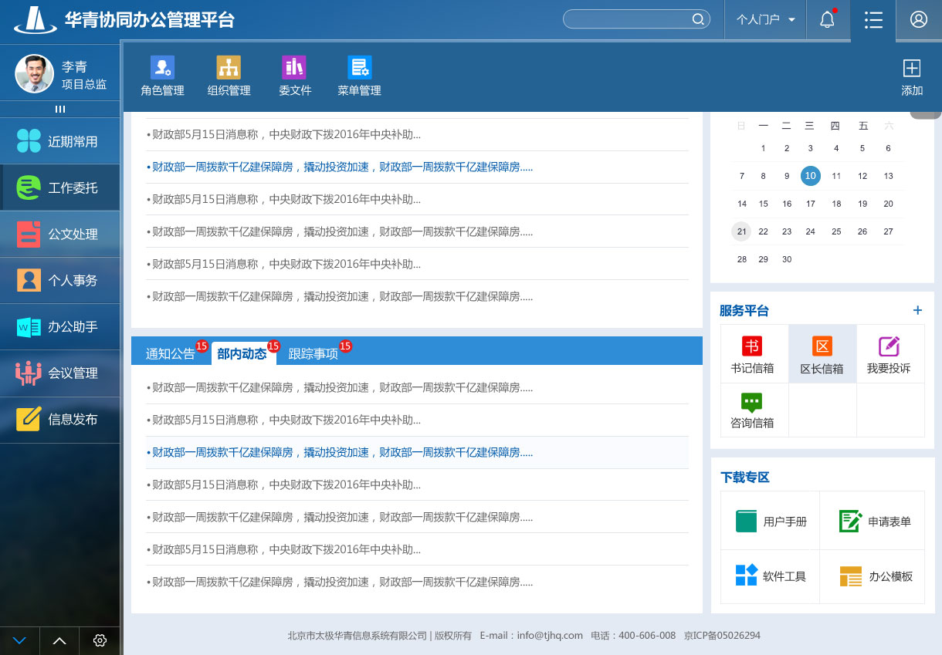Image resolution: width=942 pixels, height=655 pixels.
Task: Add a service with 服务平台 plus
Action: point(917,310)
